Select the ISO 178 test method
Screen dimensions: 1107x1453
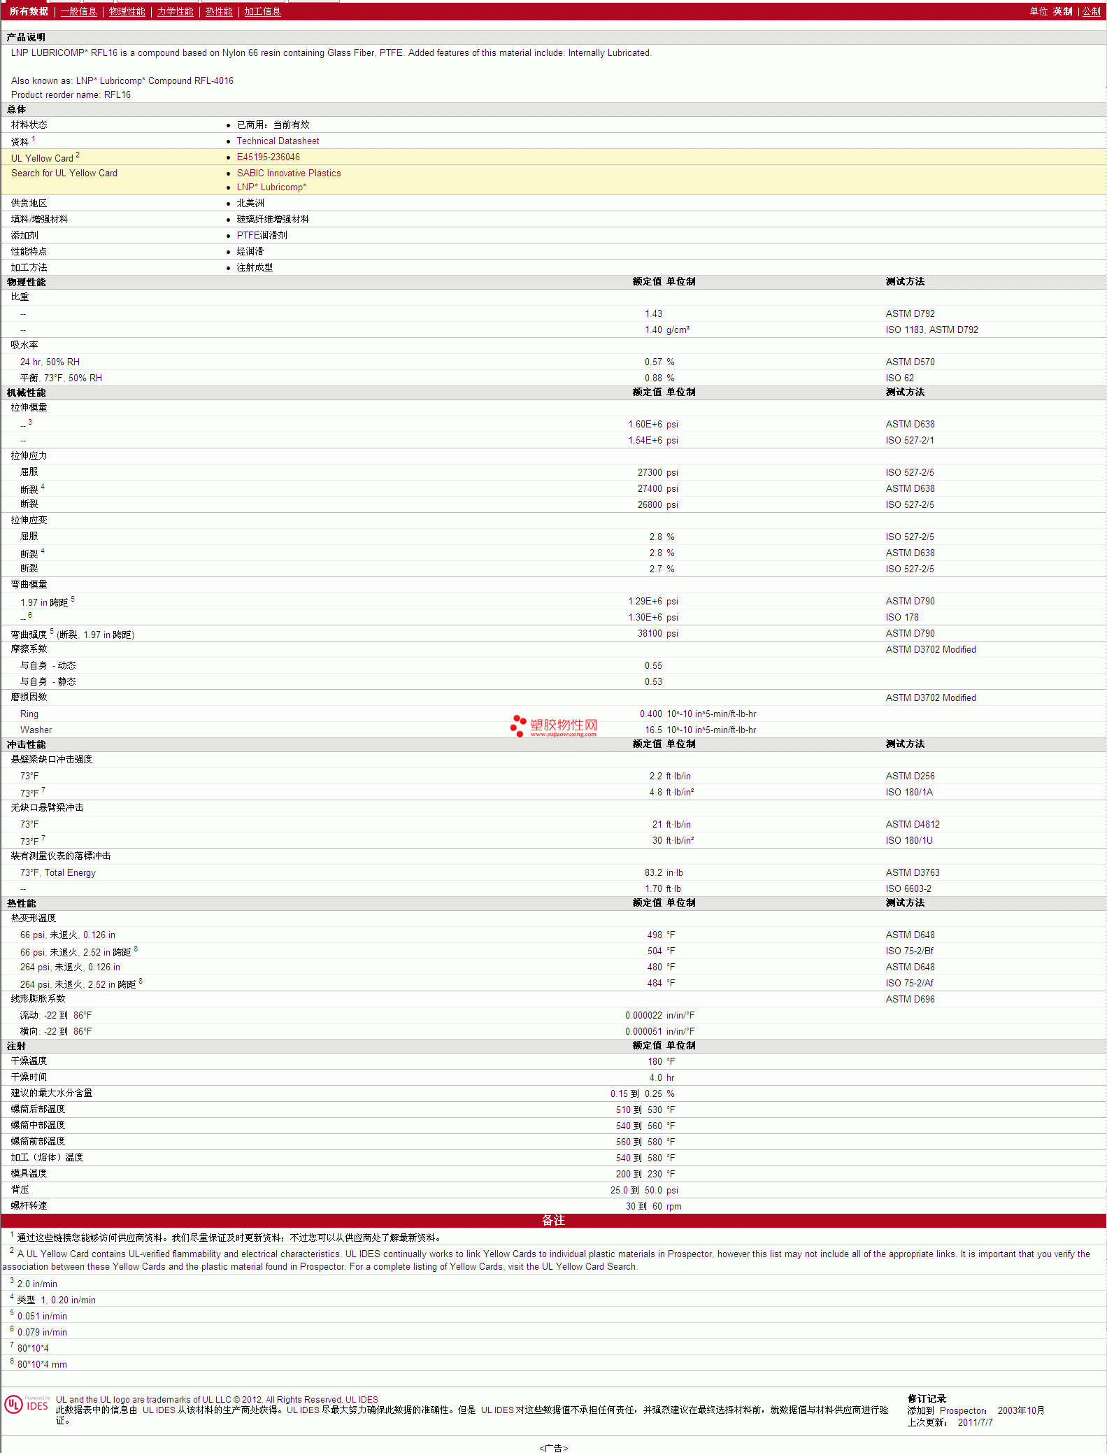(x=902, y=618)
